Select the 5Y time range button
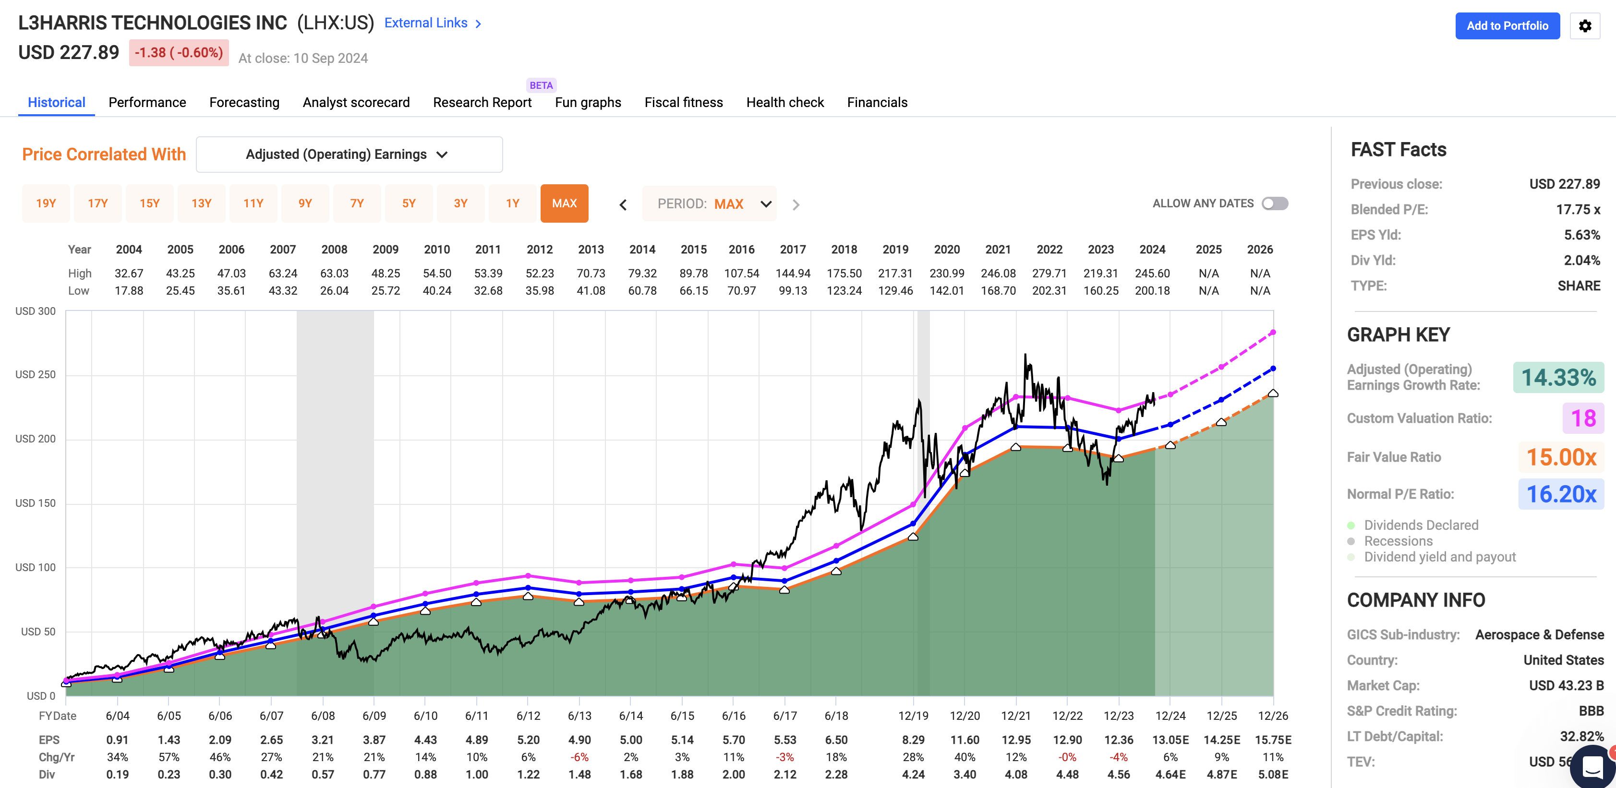1616x788 pixels. click(x=409, y=203)
